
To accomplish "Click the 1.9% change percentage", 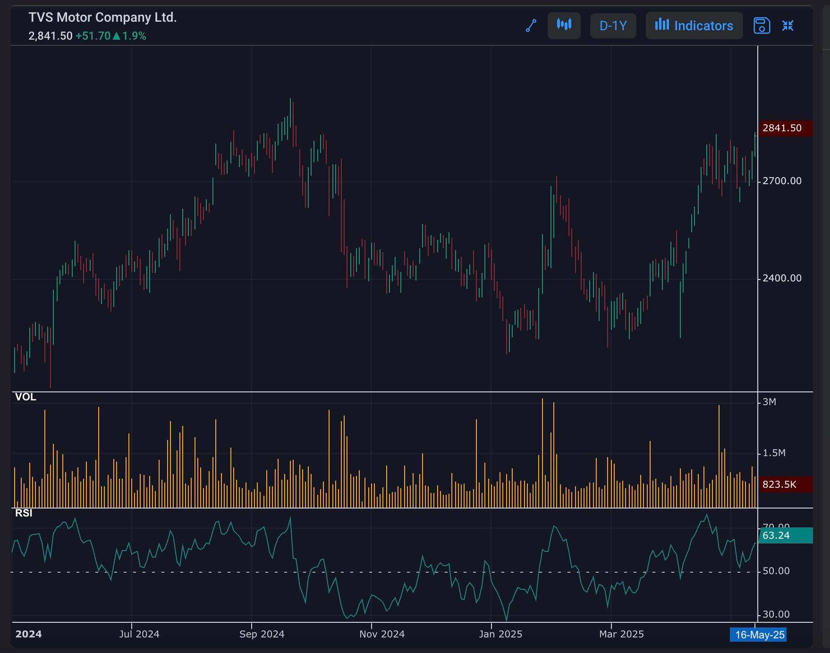I will coord(134,36).
